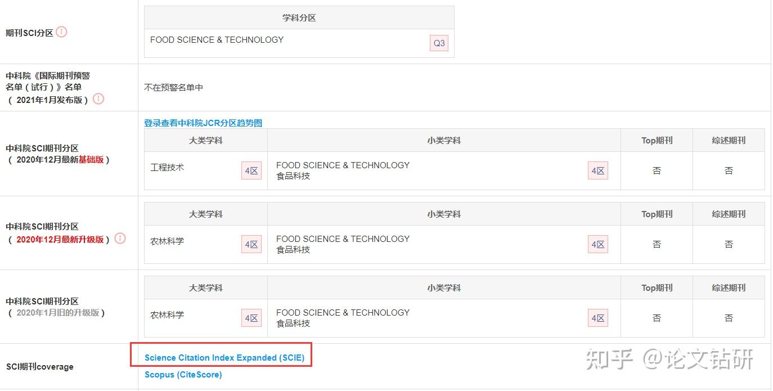Click 4区 badge in 旧的升级版 FOOD SCIENCE row
This screenshot has height=391, width=773.
[598, 318]
